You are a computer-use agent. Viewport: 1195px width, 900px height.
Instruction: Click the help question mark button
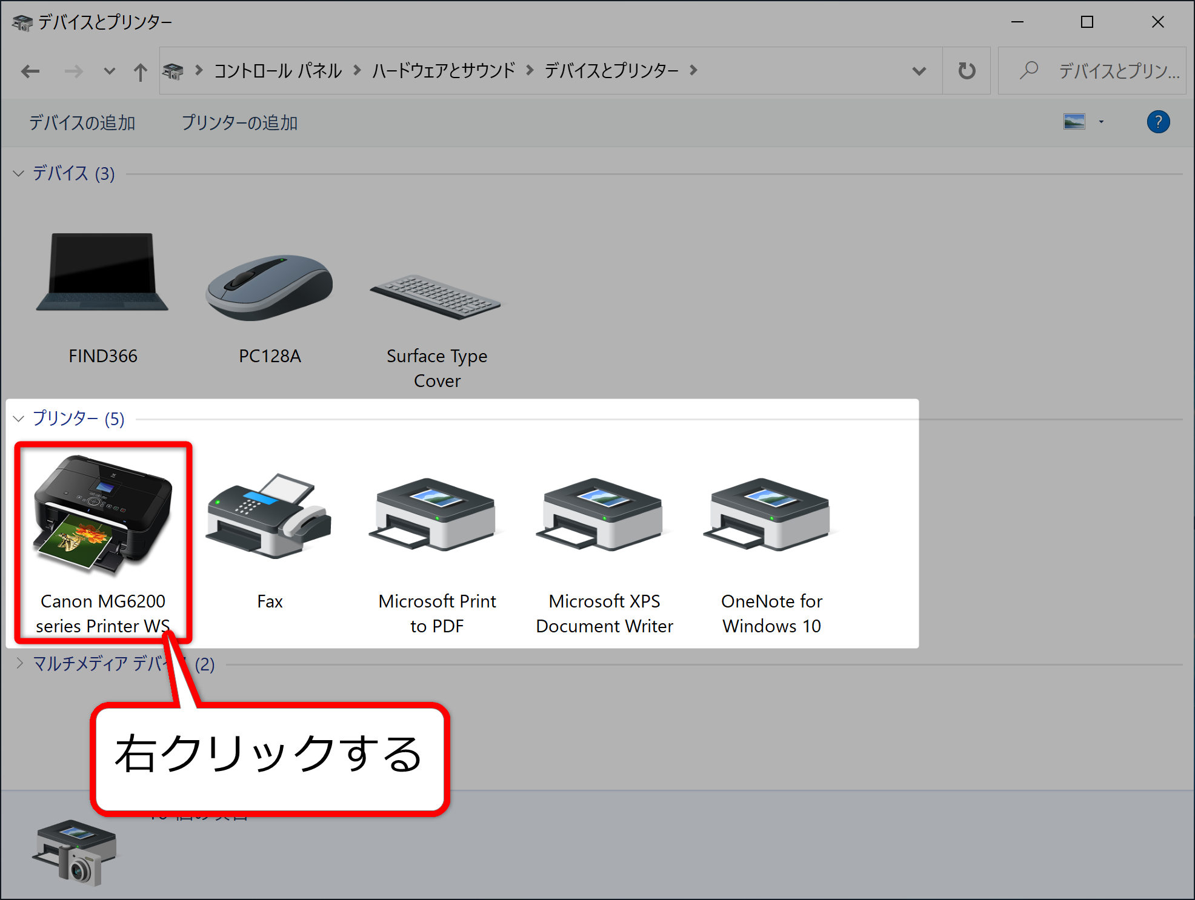(x=1158, y=122)
